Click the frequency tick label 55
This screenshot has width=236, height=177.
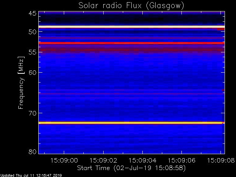pyautogui.click(x=32, y=52)
